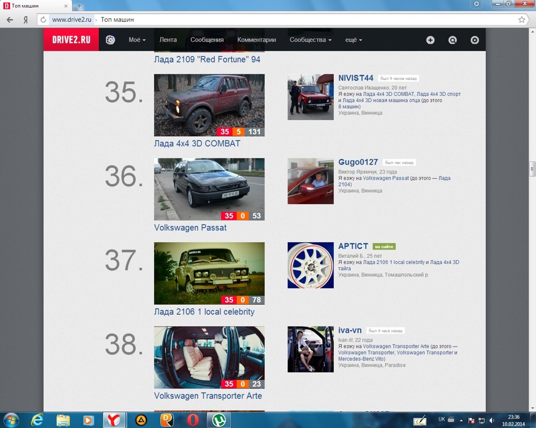Click the на сайте badge next to APTICT
The height and width of the screenshot is (428, 536).
(384, 246)
